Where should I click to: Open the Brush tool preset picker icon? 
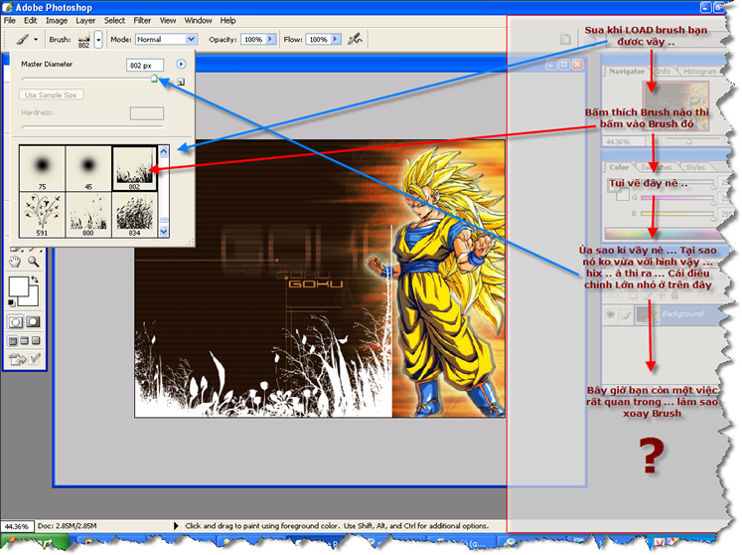pyautogui.click(x=26, y=40)
